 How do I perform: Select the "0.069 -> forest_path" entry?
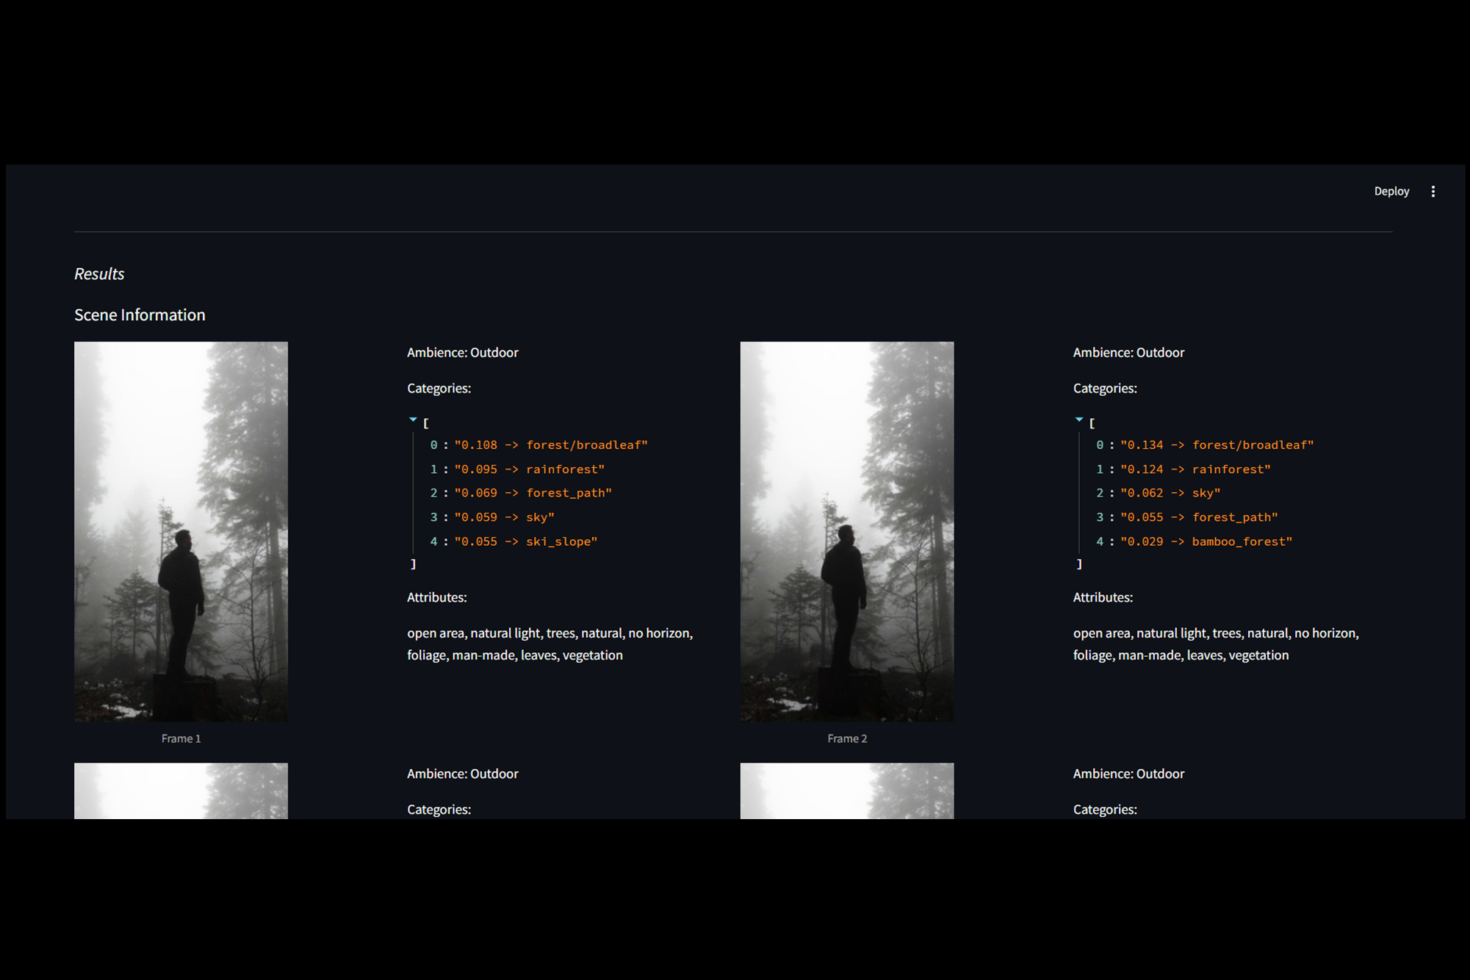click(x=533, y=493)
